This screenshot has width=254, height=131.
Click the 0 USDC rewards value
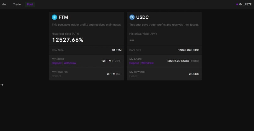pos(194,74)
